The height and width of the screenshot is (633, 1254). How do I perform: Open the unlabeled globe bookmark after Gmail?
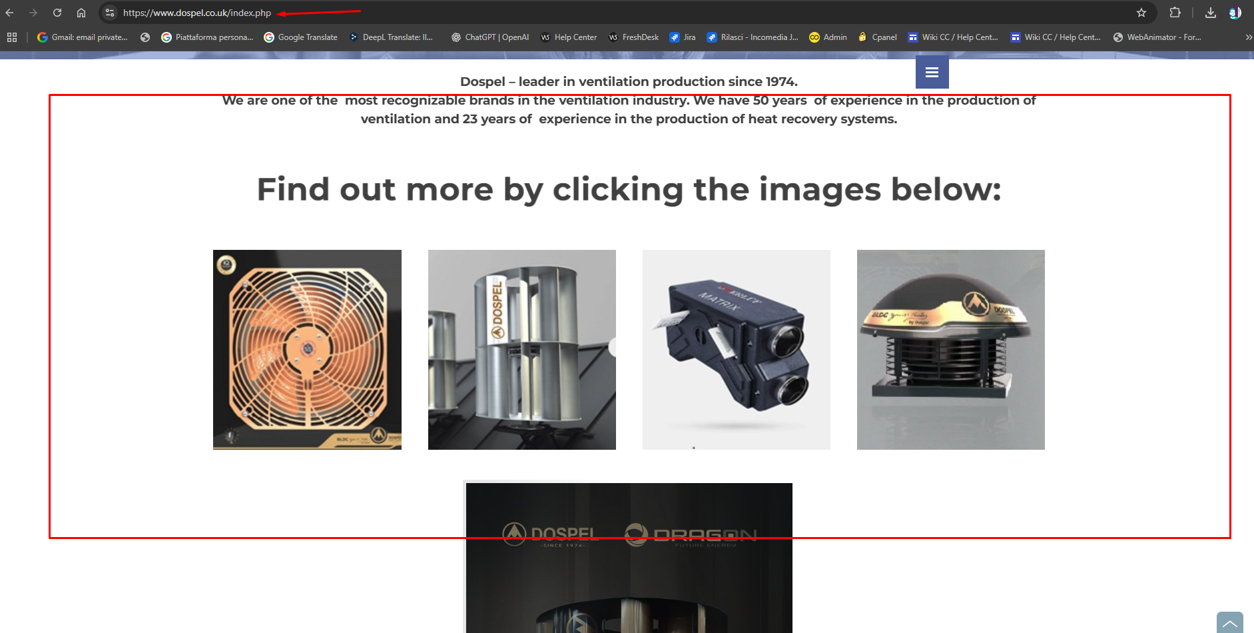(145, 37)
